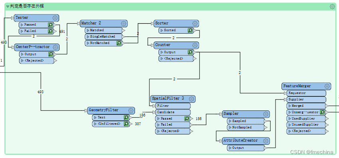Inspect Sorter Sorted port cache
Screen dimensions: 339x158
tap(190, 30)
